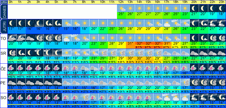Click the cloudy night icon for TO 0h
226x108 pixels.
[x=12, y=38]
